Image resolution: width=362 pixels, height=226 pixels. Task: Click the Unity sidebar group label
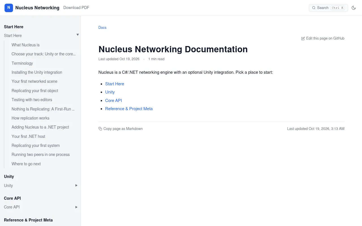(x=8, y=186)
